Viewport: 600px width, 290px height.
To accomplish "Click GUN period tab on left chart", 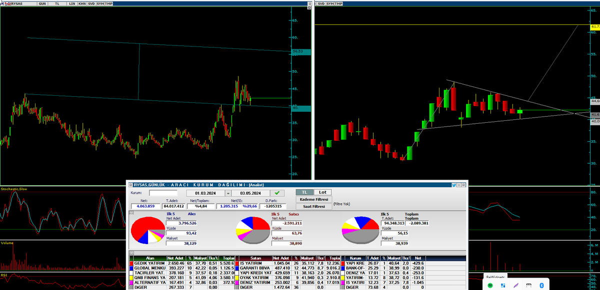I will pyautogui.click(x=42, y=3).
